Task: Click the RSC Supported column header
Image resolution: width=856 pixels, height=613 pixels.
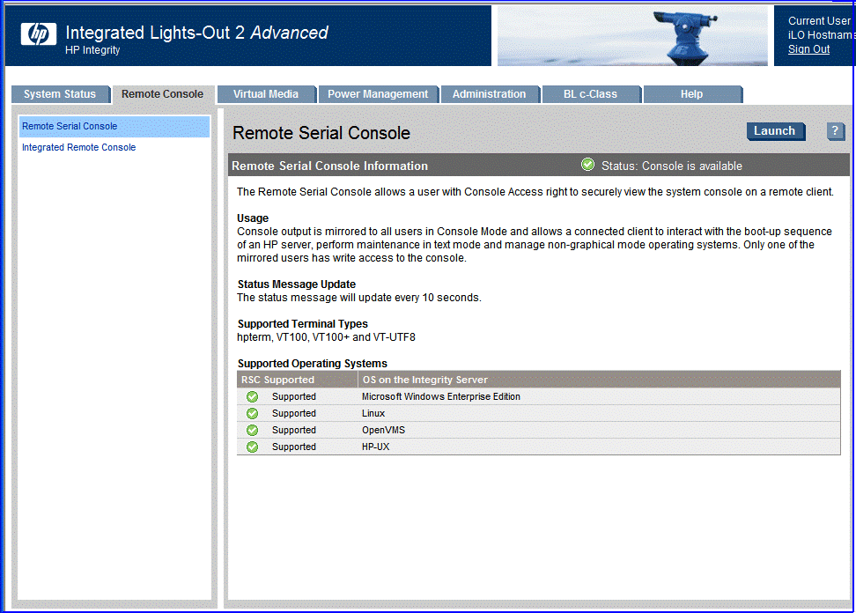Action: [x=277, y=380]
